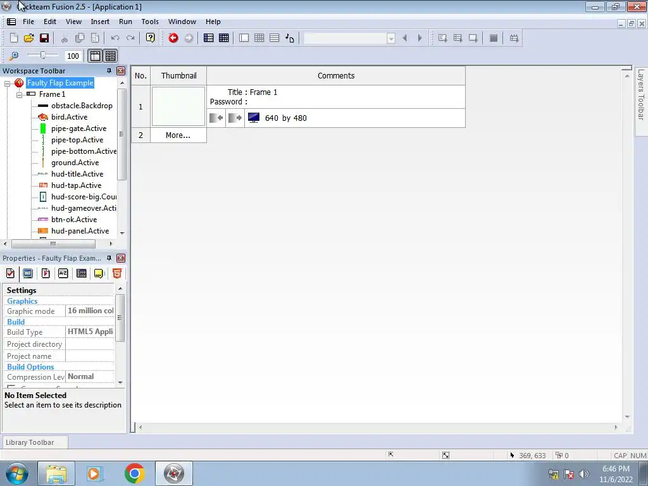Click the Run Application toolbar icon
The width and height of the screenshot is (648, 486).
[458, 38]
